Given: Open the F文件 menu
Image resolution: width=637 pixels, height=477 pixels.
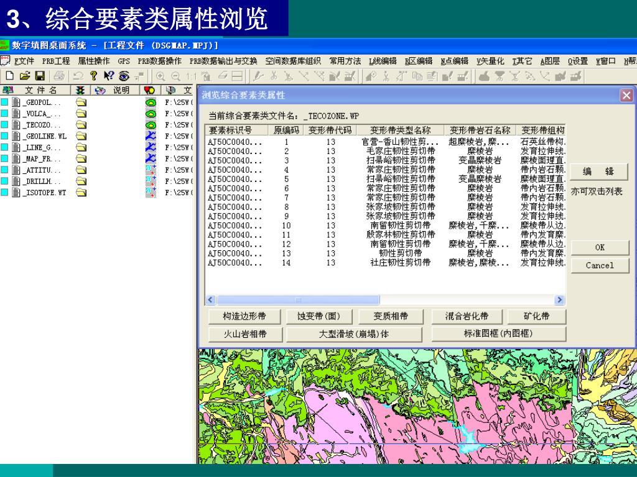Looking at the screenshot, I should click(24, 61).
